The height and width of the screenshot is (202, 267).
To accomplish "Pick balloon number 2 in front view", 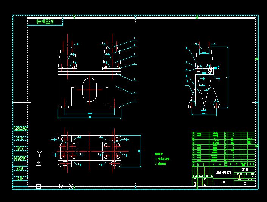I will [x=134, y=45].
